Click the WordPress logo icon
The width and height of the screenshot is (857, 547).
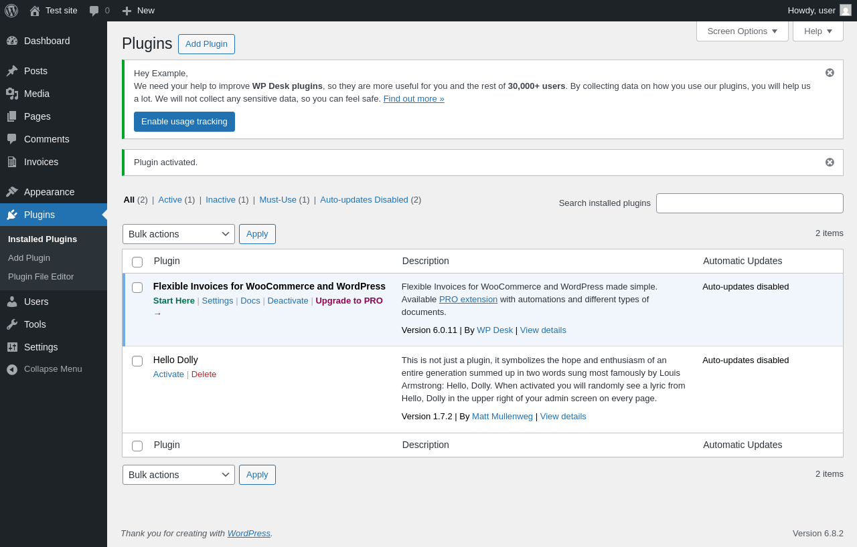point(11,11)
